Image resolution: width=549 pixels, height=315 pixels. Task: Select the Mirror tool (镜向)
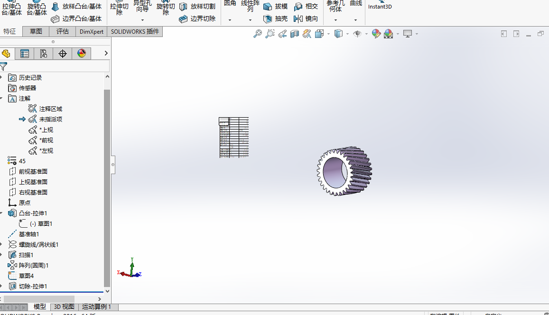(x=306, y=19)
